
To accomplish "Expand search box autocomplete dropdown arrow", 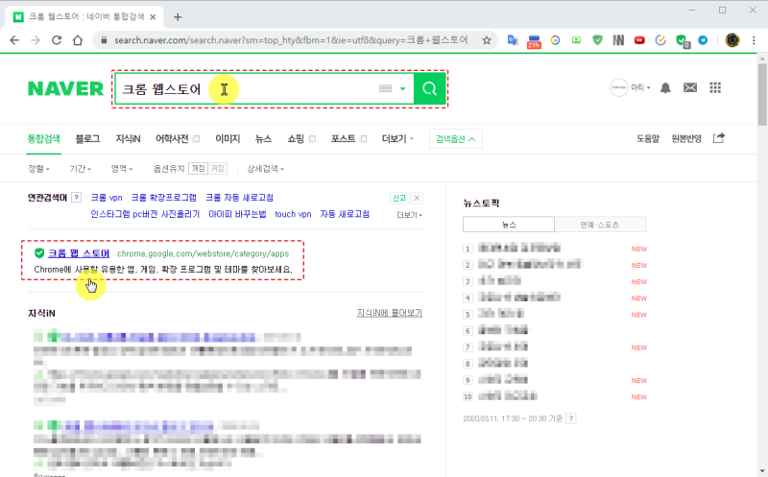I will coord(402,88).
